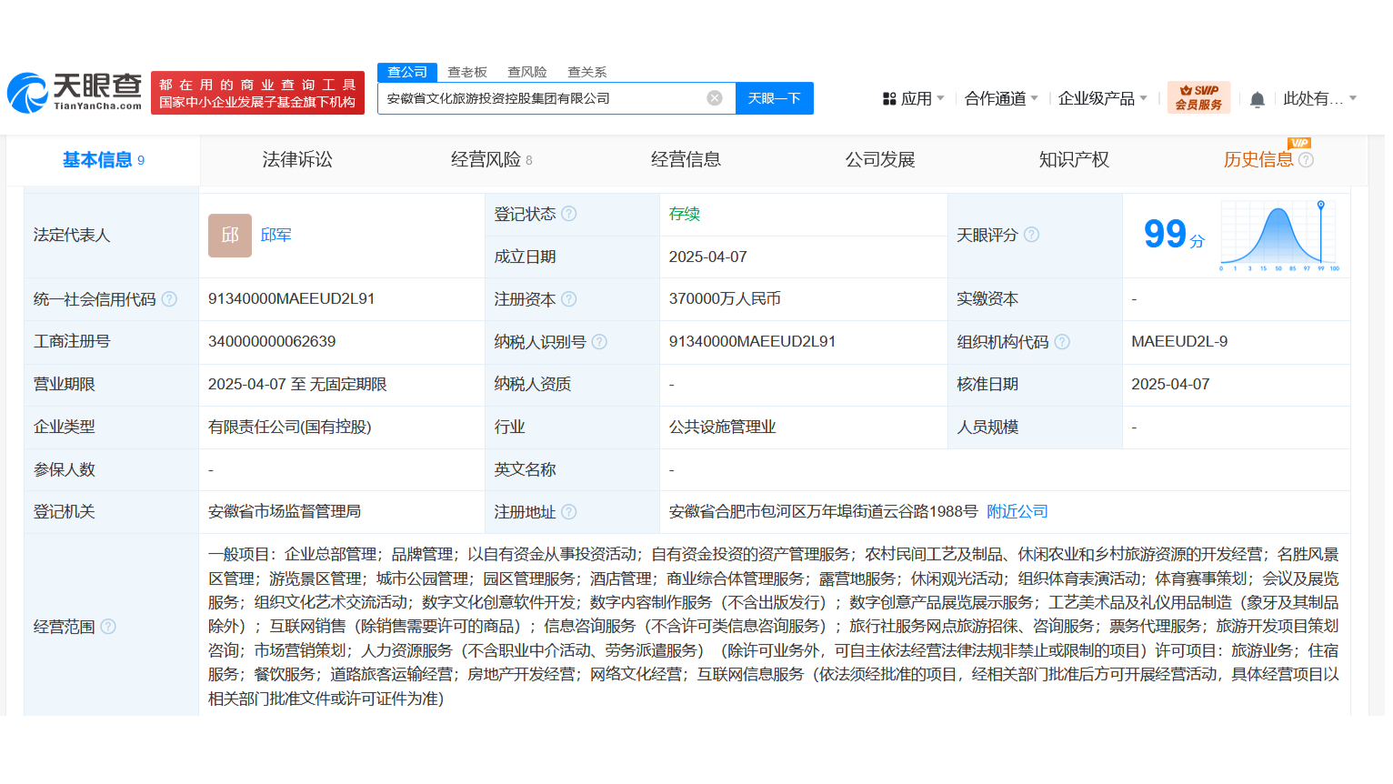
Task: Show help for 纳税人识别号
Action: tap(599, 342)
